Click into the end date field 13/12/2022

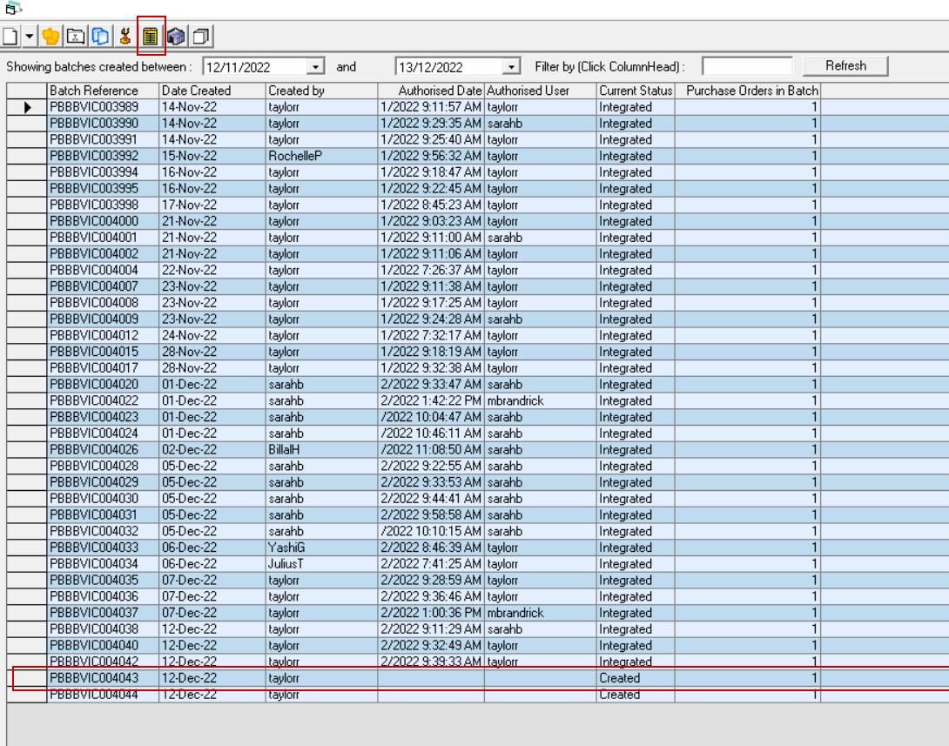449,66
